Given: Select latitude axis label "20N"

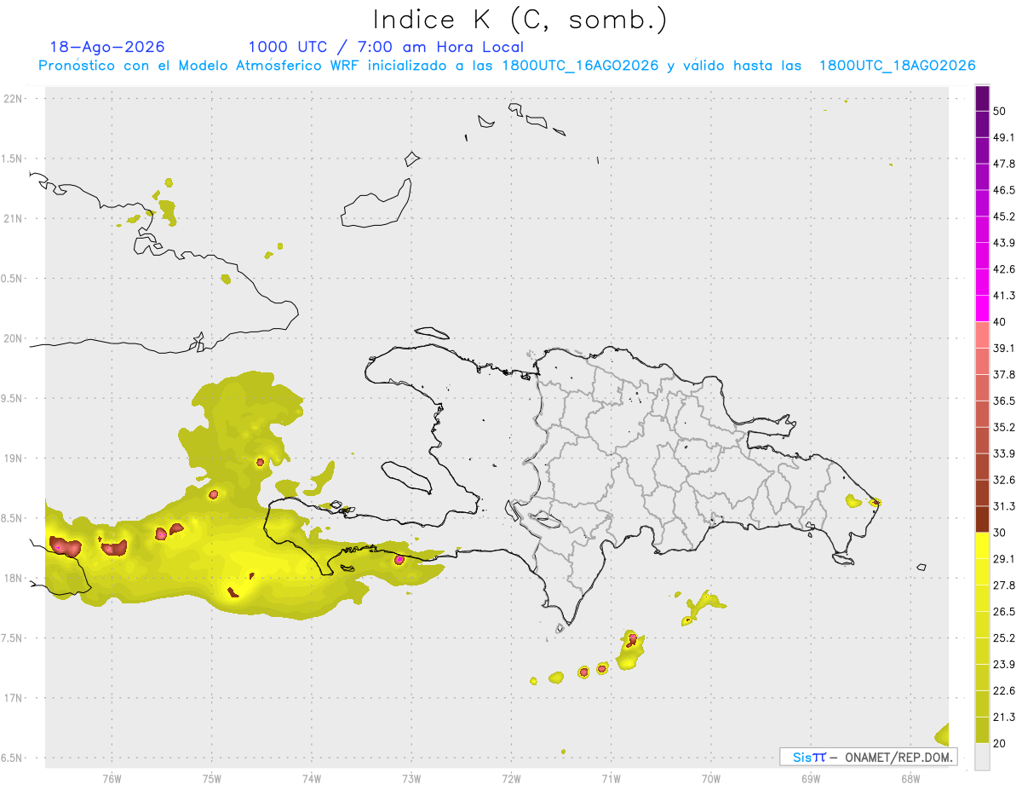Looking at the screenshot, I should pyautogui.click(x=14, y=339).
